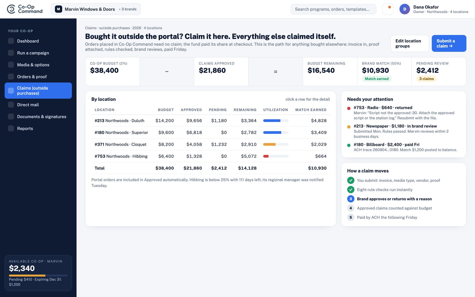Screen dimensions: 475x297
Task: Open the Reports section
Action: [38, 128]
